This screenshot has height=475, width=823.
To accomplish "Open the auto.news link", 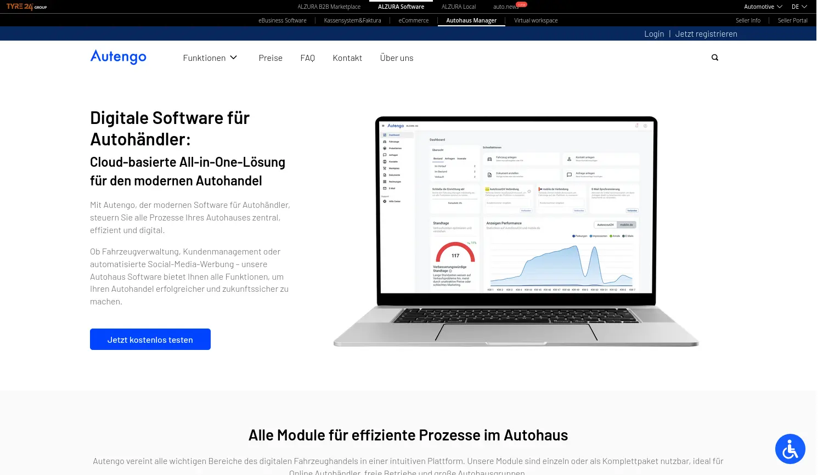I will tap(505, 7).
